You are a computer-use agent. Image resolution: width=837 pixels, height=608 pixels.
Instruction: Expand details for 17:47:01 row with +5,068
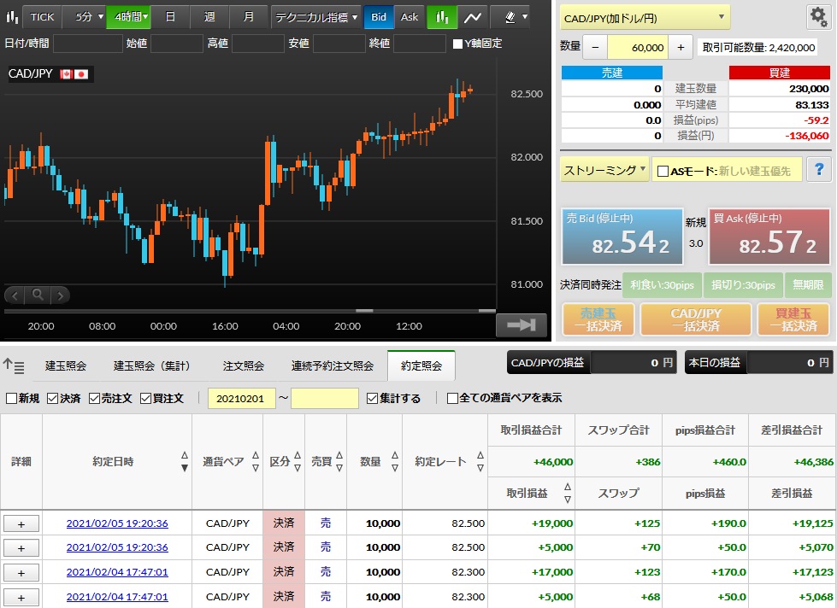tap(21, 598)
